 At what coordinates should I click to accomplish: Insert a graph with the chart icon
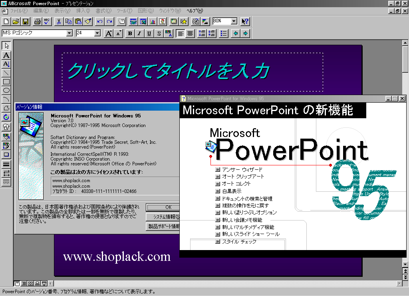pos(153,22)
